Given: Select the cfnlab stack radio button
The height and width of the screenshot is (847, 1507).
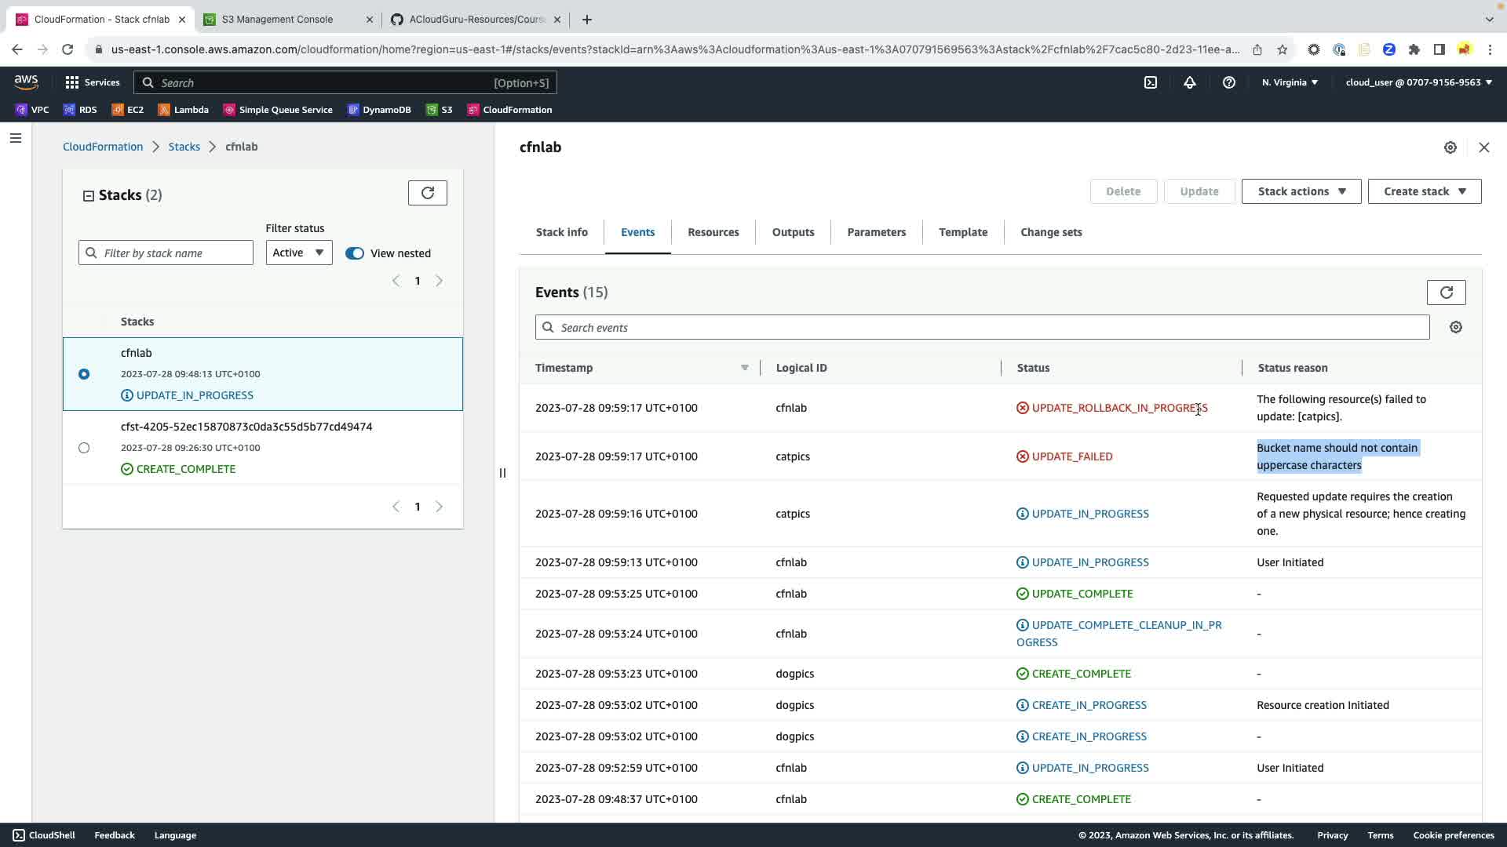Looking at the screenshot, I should (x=84, y=374).
